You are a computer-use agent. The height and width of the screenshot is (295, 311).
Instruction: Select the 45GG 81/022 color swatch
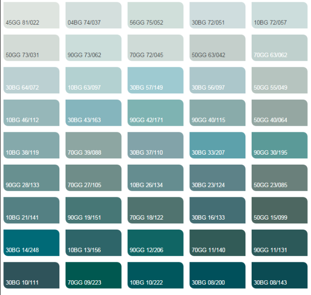pos(31,15)
